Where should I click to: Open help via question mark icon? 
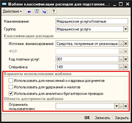[54, 11]
